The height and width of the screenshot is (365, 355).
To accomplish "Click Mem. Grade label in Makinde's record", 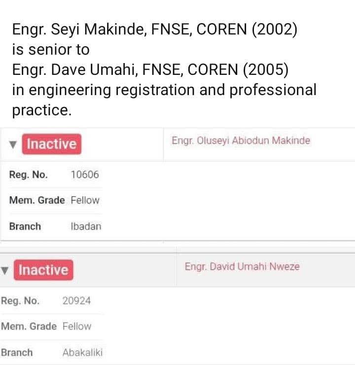I will (x=36, y=200).
